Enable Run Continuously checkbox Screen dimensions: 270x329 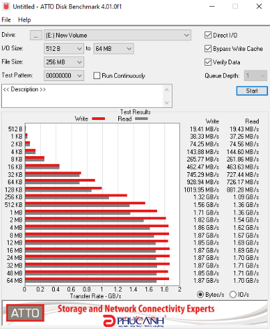[x=97, y=76]
